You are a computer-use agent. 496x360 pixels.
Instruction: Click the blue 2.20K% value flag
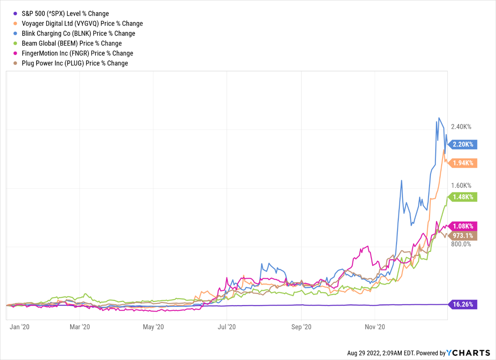pos(463,144)
